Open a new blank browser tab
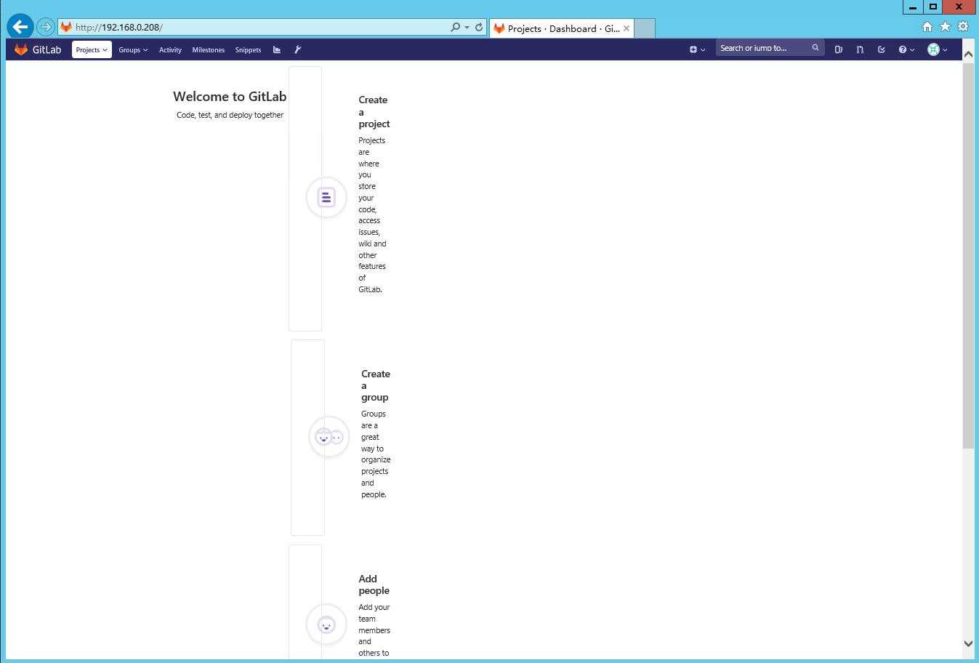The width and height of the screenshot is (979, 663). click(x=645, y=28)
